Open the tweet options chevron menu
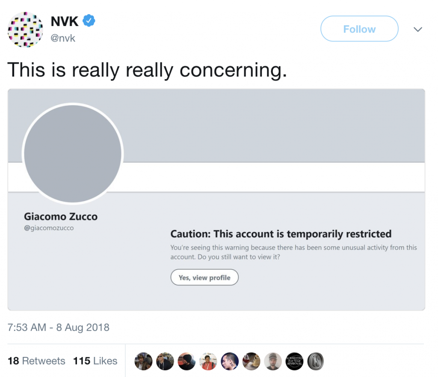Viewport: 438px width, 377px height. 418,30
